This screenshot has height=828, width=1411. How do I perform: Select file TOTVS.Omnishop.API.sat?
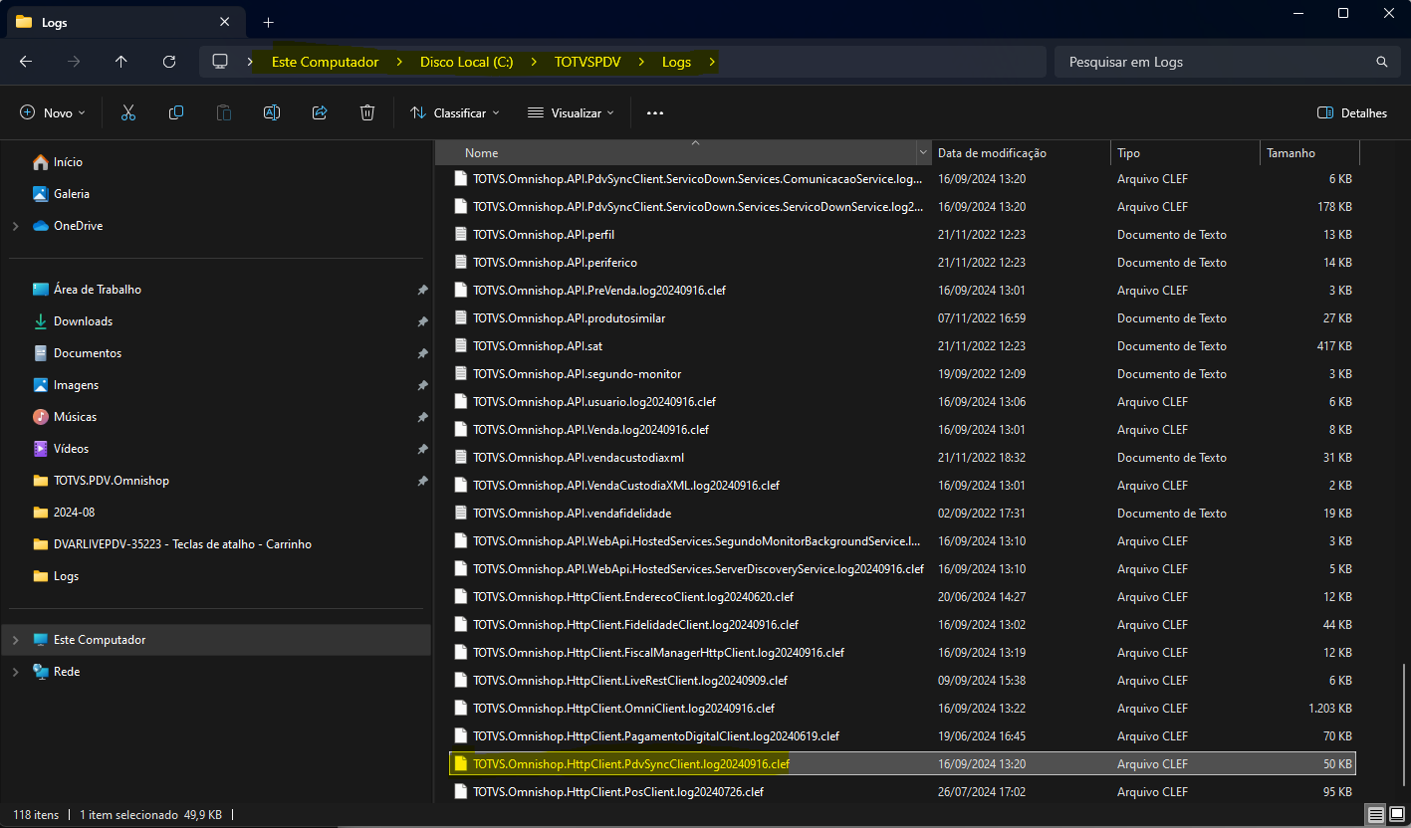[x=538, y=346]
